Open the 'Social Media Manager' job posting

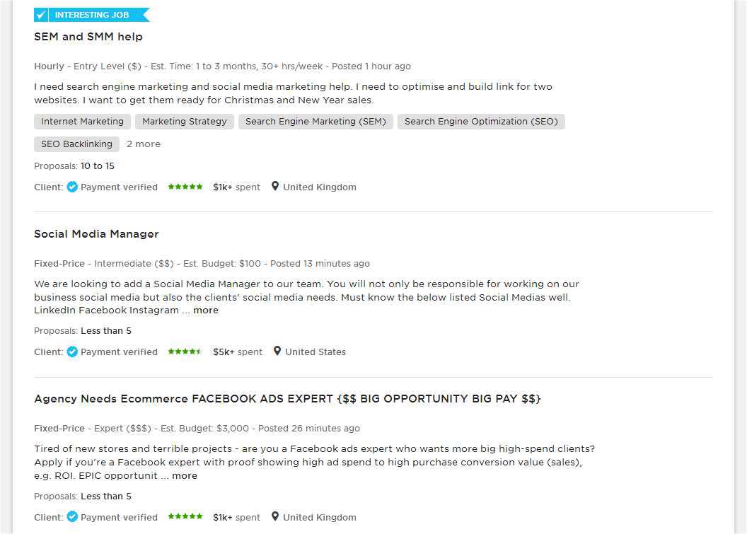click(96, 234)
